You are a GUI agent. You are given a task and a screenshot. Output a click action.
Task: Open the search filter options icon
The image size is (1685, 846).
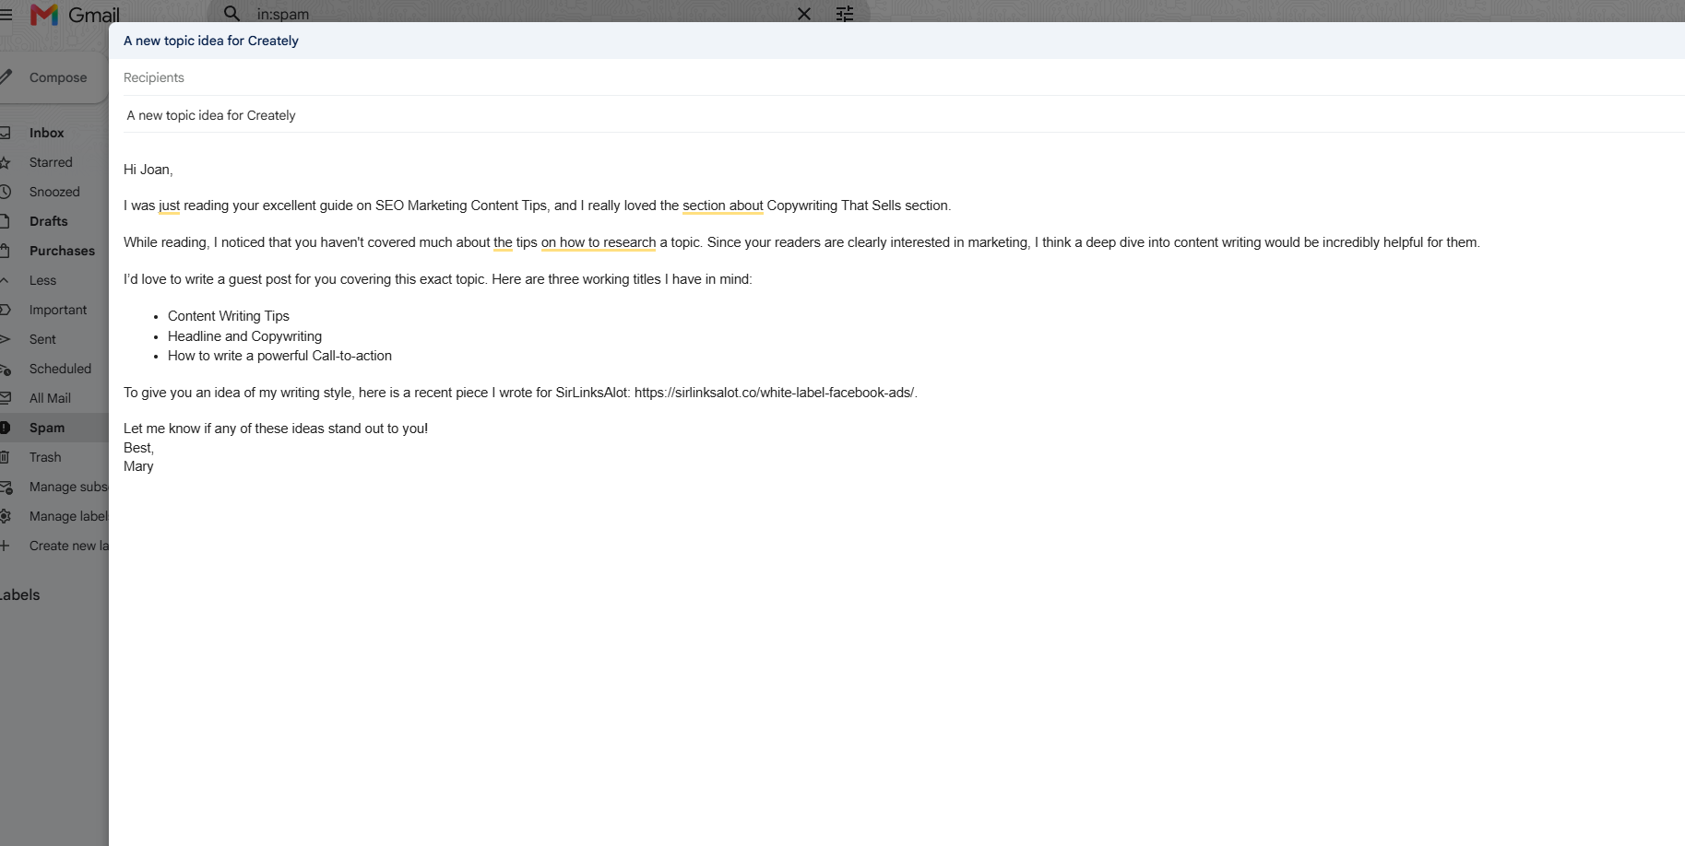coord(845,14)
